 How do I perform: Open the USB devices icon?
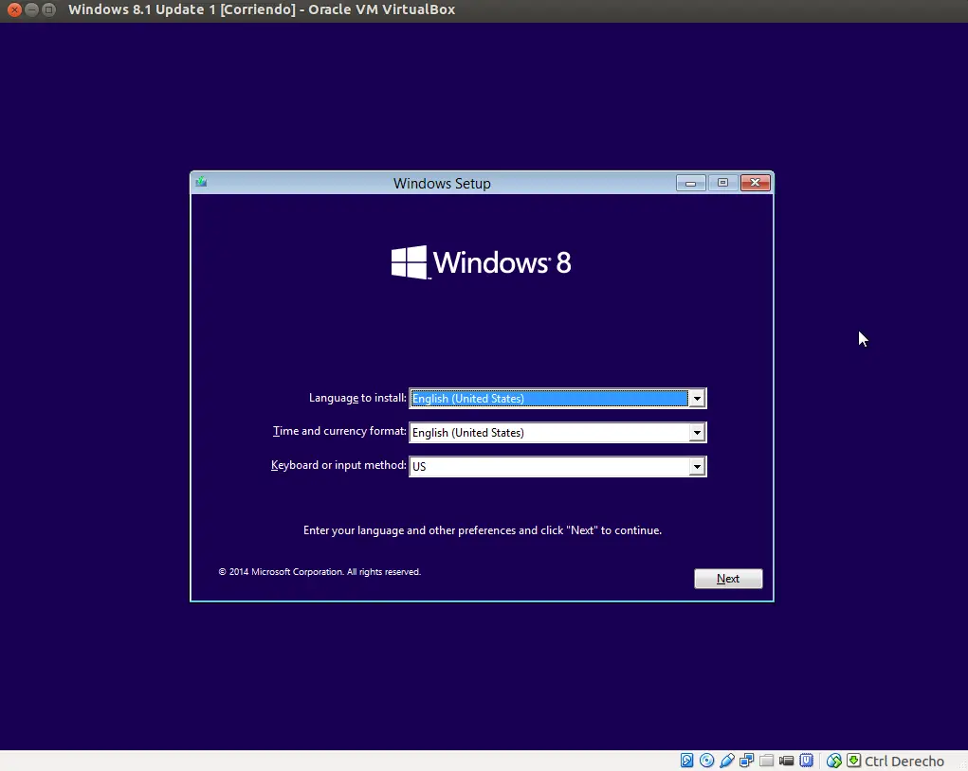(726, 761)
